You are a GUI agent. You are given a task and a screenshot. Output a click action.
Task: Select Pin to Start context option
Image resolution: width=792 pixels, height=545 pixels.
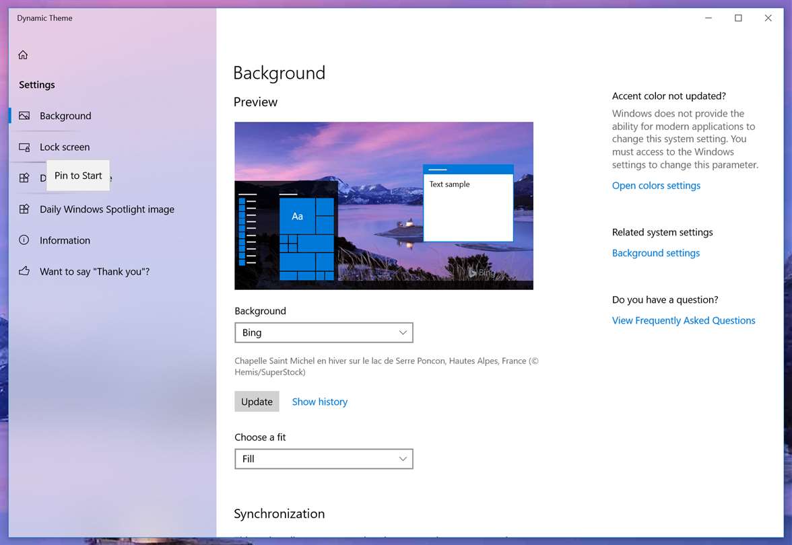click(x=78, y=176)
